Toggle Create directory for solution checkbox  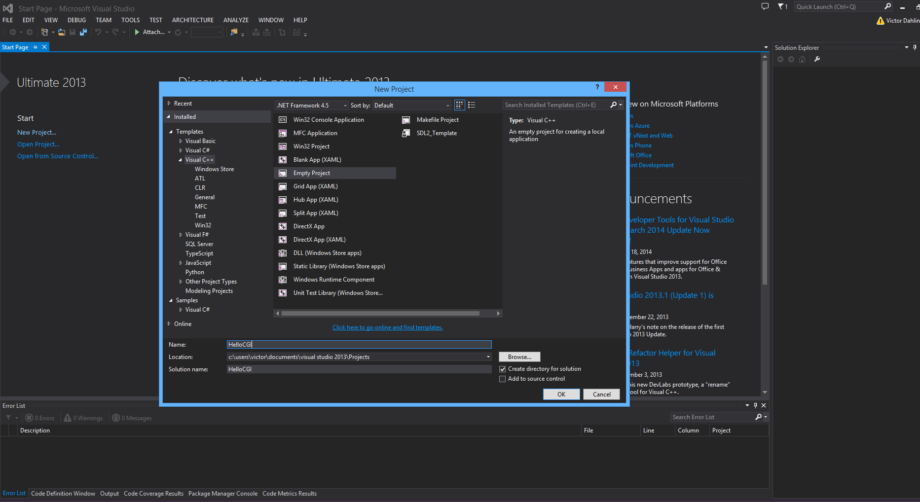[502, 369]
